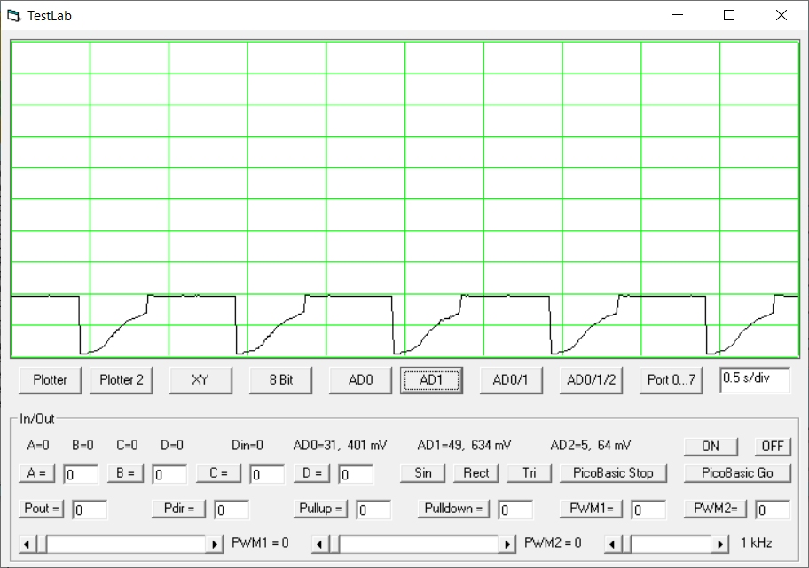
Task: Select the 8 Bit mode button
Action: (x=281, y=379)
